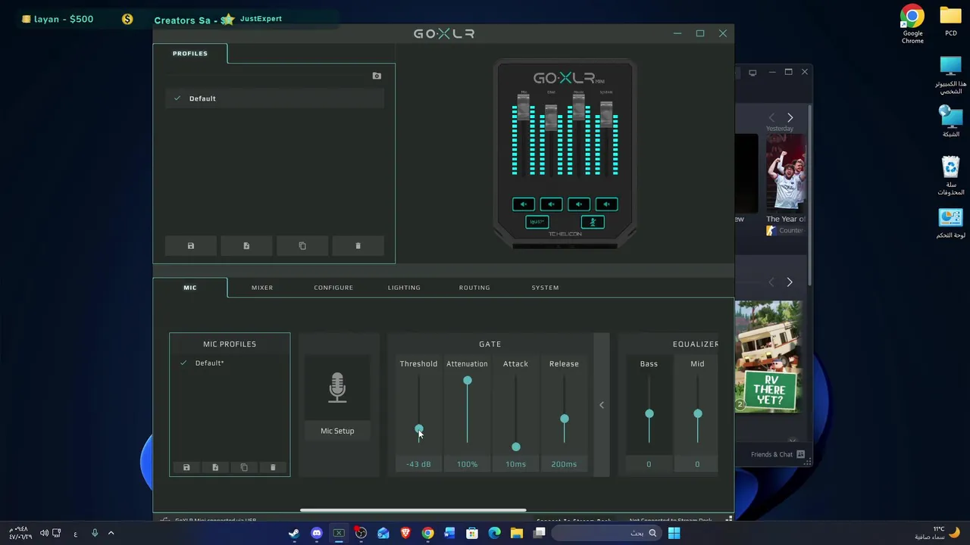Screen dimensions: 970x545
Task: Click the taskbar search box
Action: click(605, 533)
